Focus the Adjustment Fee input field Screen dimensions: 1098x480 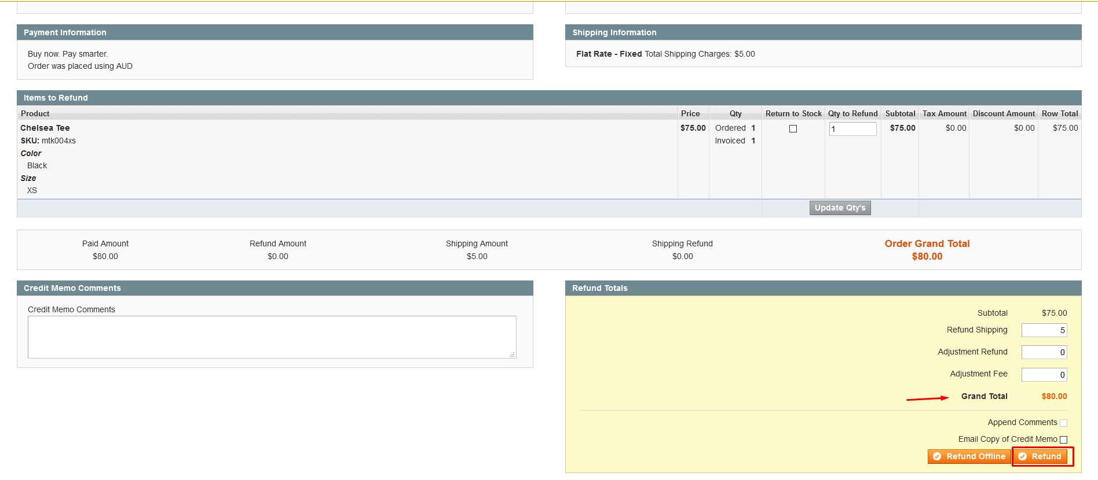pyautogui.click(x=1044, y=375)
